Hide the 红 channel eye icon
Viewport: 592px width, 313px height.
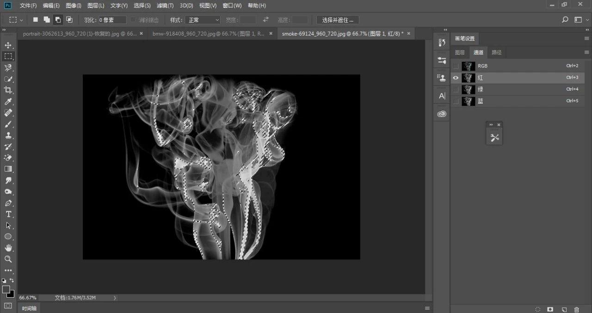(456, 78)
